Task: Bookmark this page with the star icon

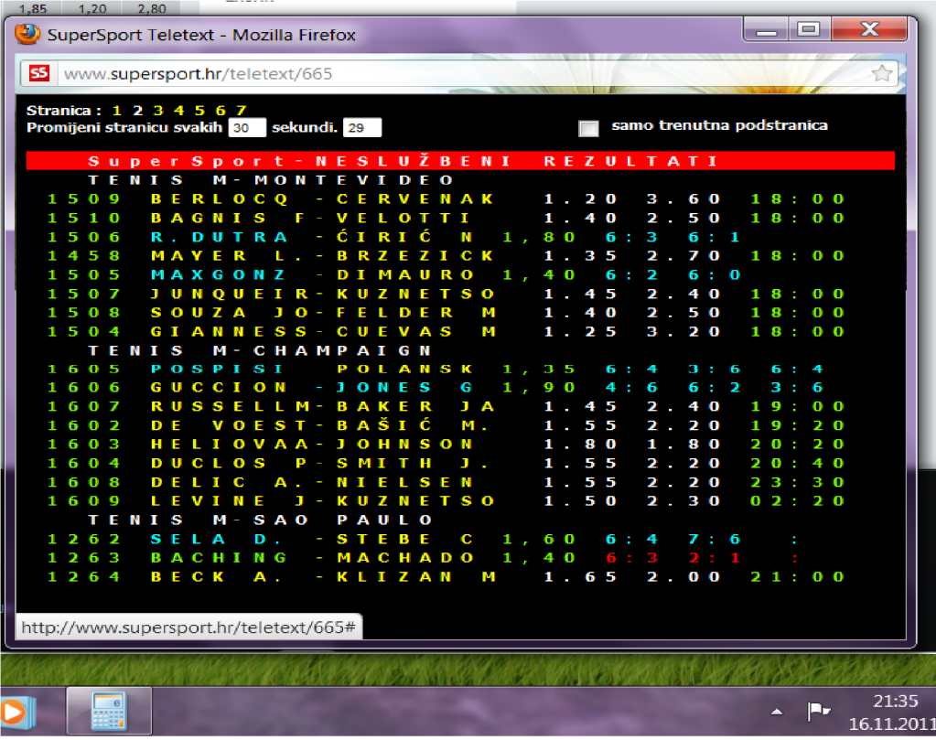Action: [x=881, y=74]
